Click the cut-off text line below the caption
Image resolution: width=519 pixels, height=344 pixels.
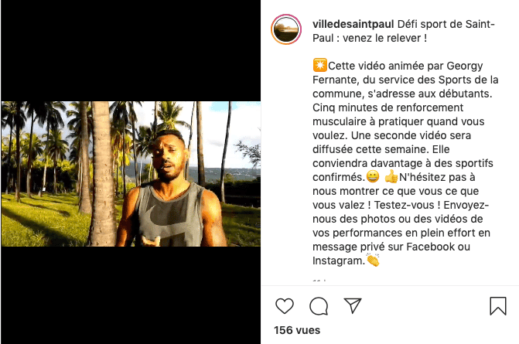point(319,281)
